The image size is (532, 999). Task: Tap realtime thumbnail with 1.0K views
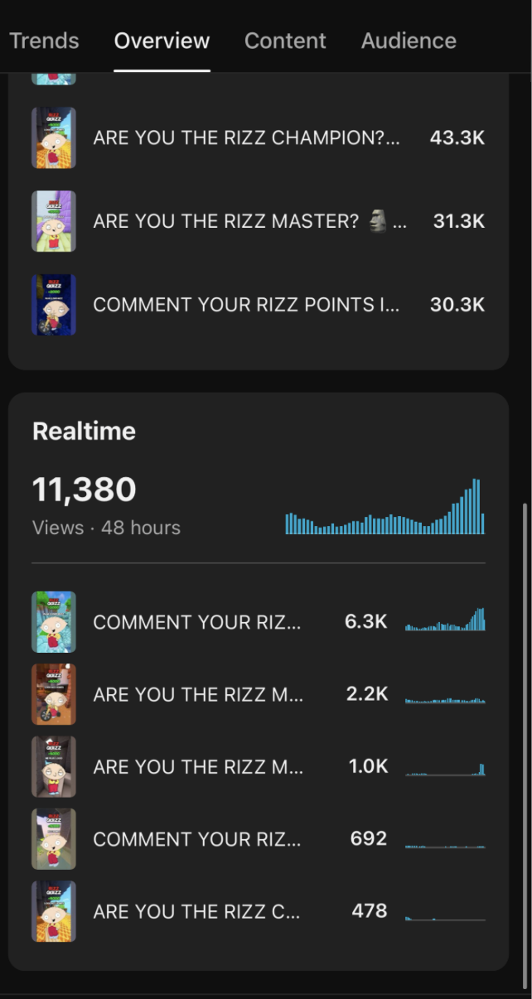click(x=54, y=766)
